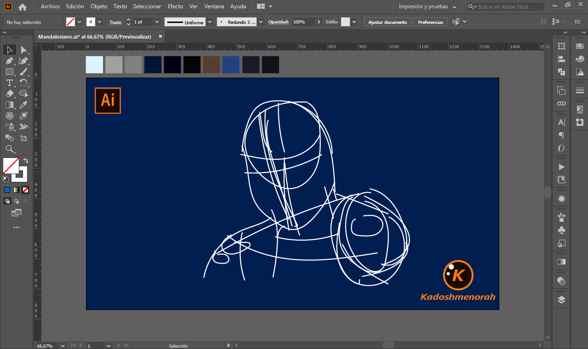The width and height of the screenshot is (588, 349).
Task: Set Gradient fill mode
Action: point(16,190)
